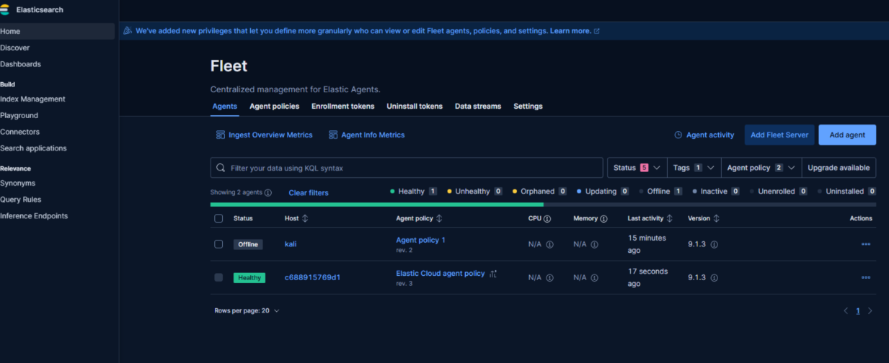Click managed policy icon beside Elastic Cloud policy

[x=493, y=274]
